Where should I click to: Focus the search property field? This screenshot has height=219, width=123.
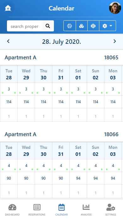pos(25,26)
